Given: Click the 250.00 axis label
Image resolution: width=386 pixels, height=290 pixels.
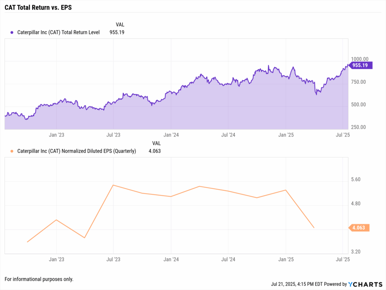Looking at the screenshot, I should pyautogui.click(x=358, y=127).
